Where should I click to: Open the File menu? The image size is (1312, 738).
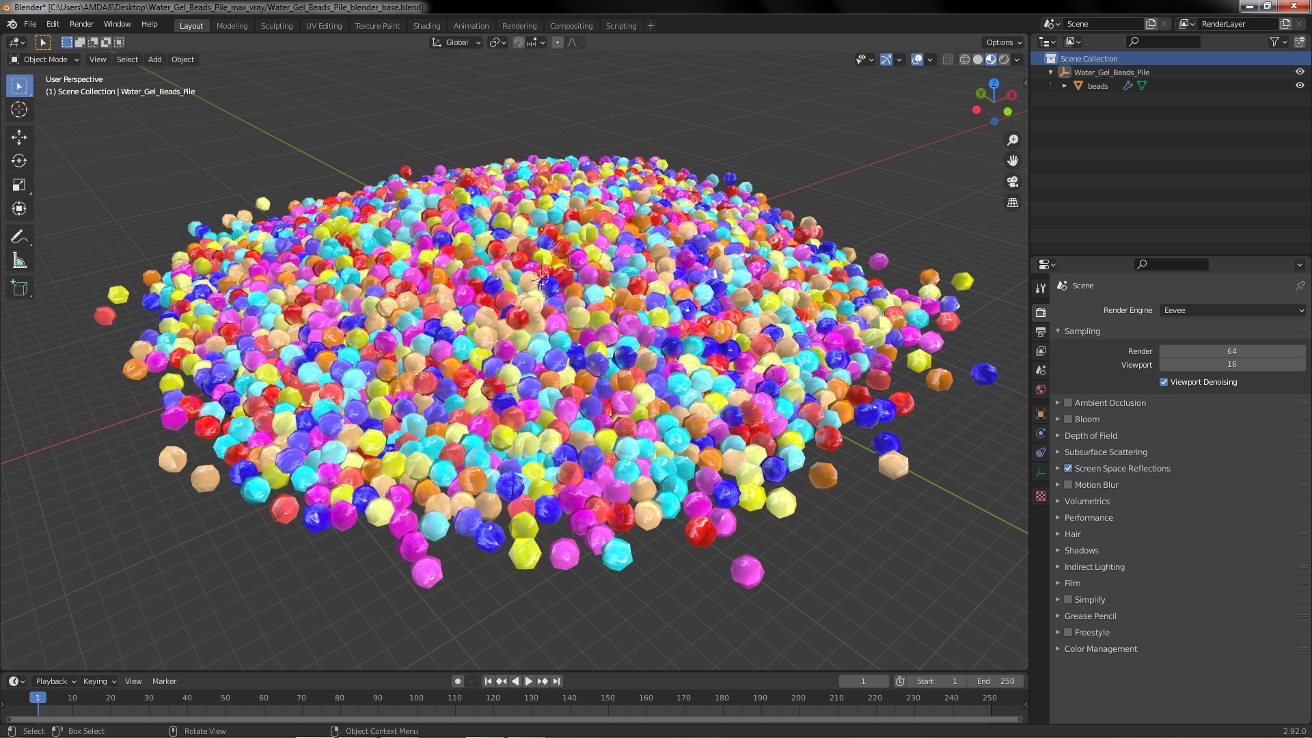coord(30,24)
